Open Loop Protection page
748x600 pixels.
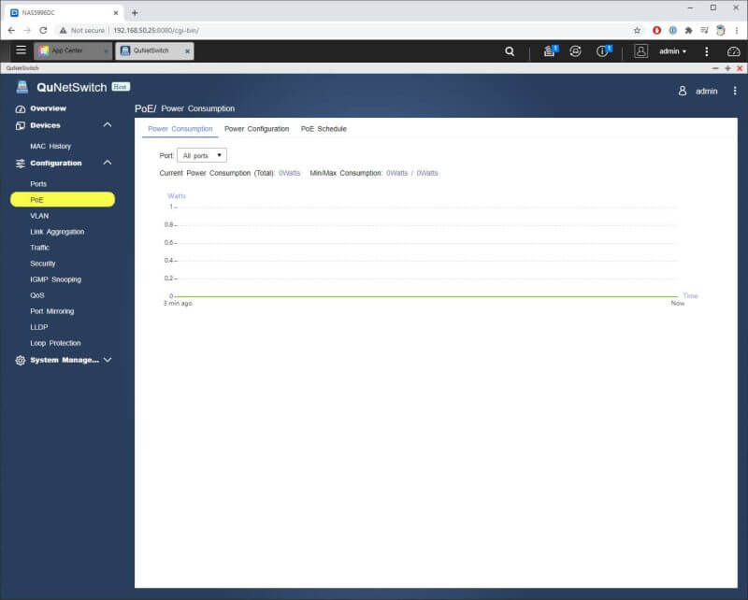point(55,343)
